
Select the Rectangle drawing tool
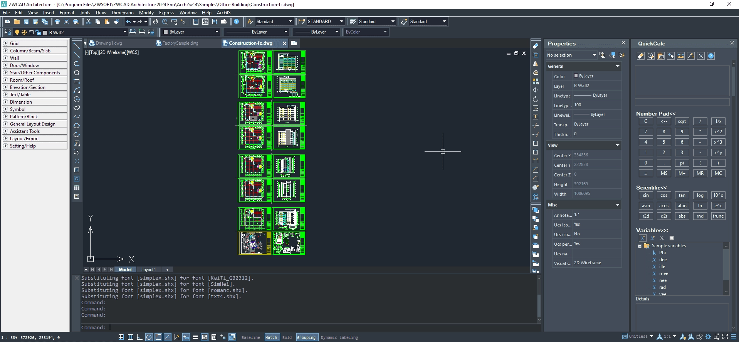pyautogui.click(x=77, y=81)
